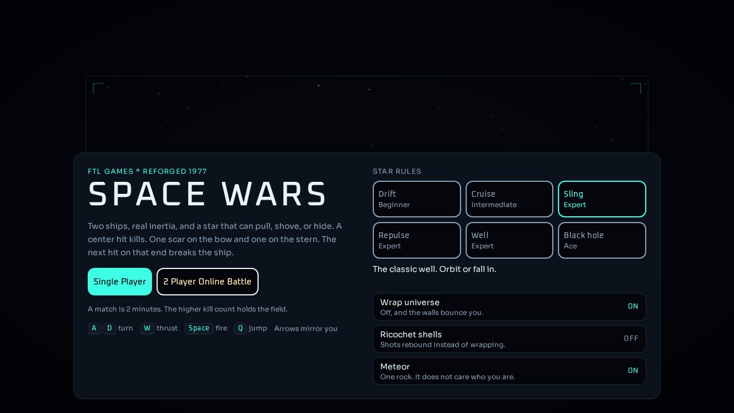Click 'FTL GAMES * REFORGED 1977' text

tap(147, 172)
